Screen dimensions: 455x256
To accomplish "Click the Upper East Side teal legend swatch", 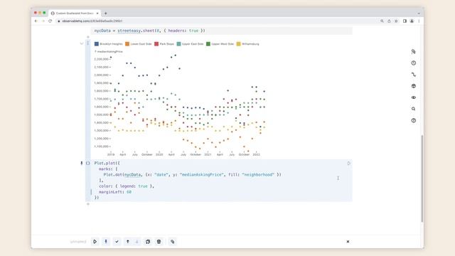I will pyautogui.click(x=178, y=44).
